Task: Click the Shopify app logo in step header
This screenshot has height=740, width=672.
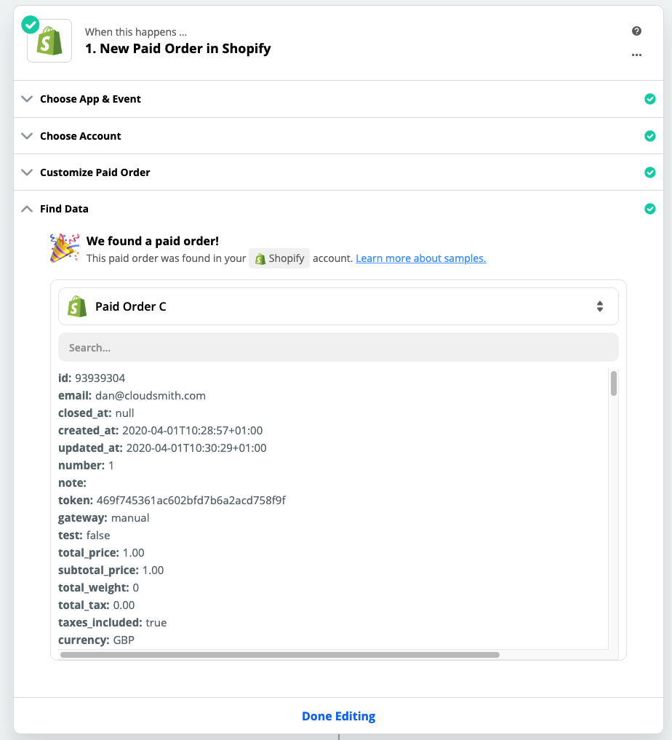Action: coord(49,41)
